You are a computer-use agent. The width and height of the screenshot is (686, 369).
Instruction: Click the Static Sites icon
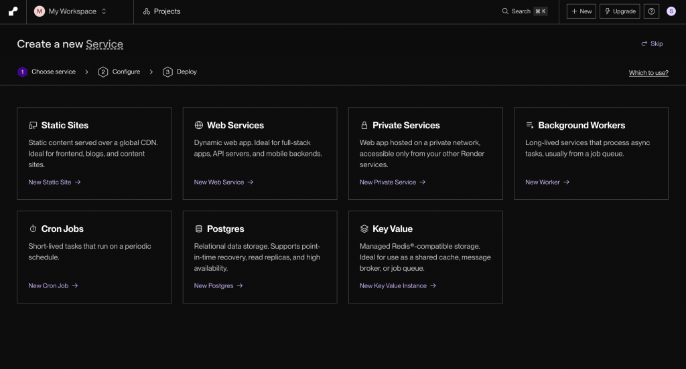(33, 125)
